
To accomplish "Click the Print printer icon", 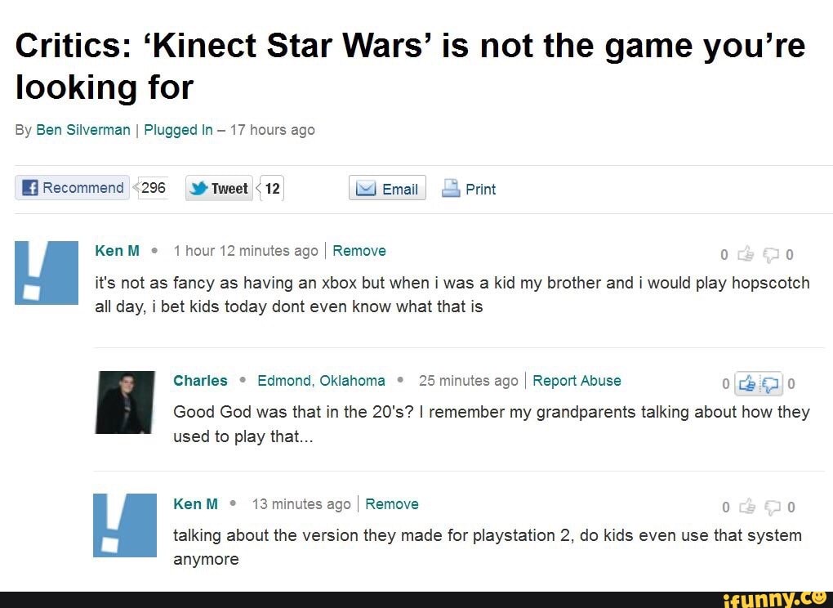I will 451,189.
